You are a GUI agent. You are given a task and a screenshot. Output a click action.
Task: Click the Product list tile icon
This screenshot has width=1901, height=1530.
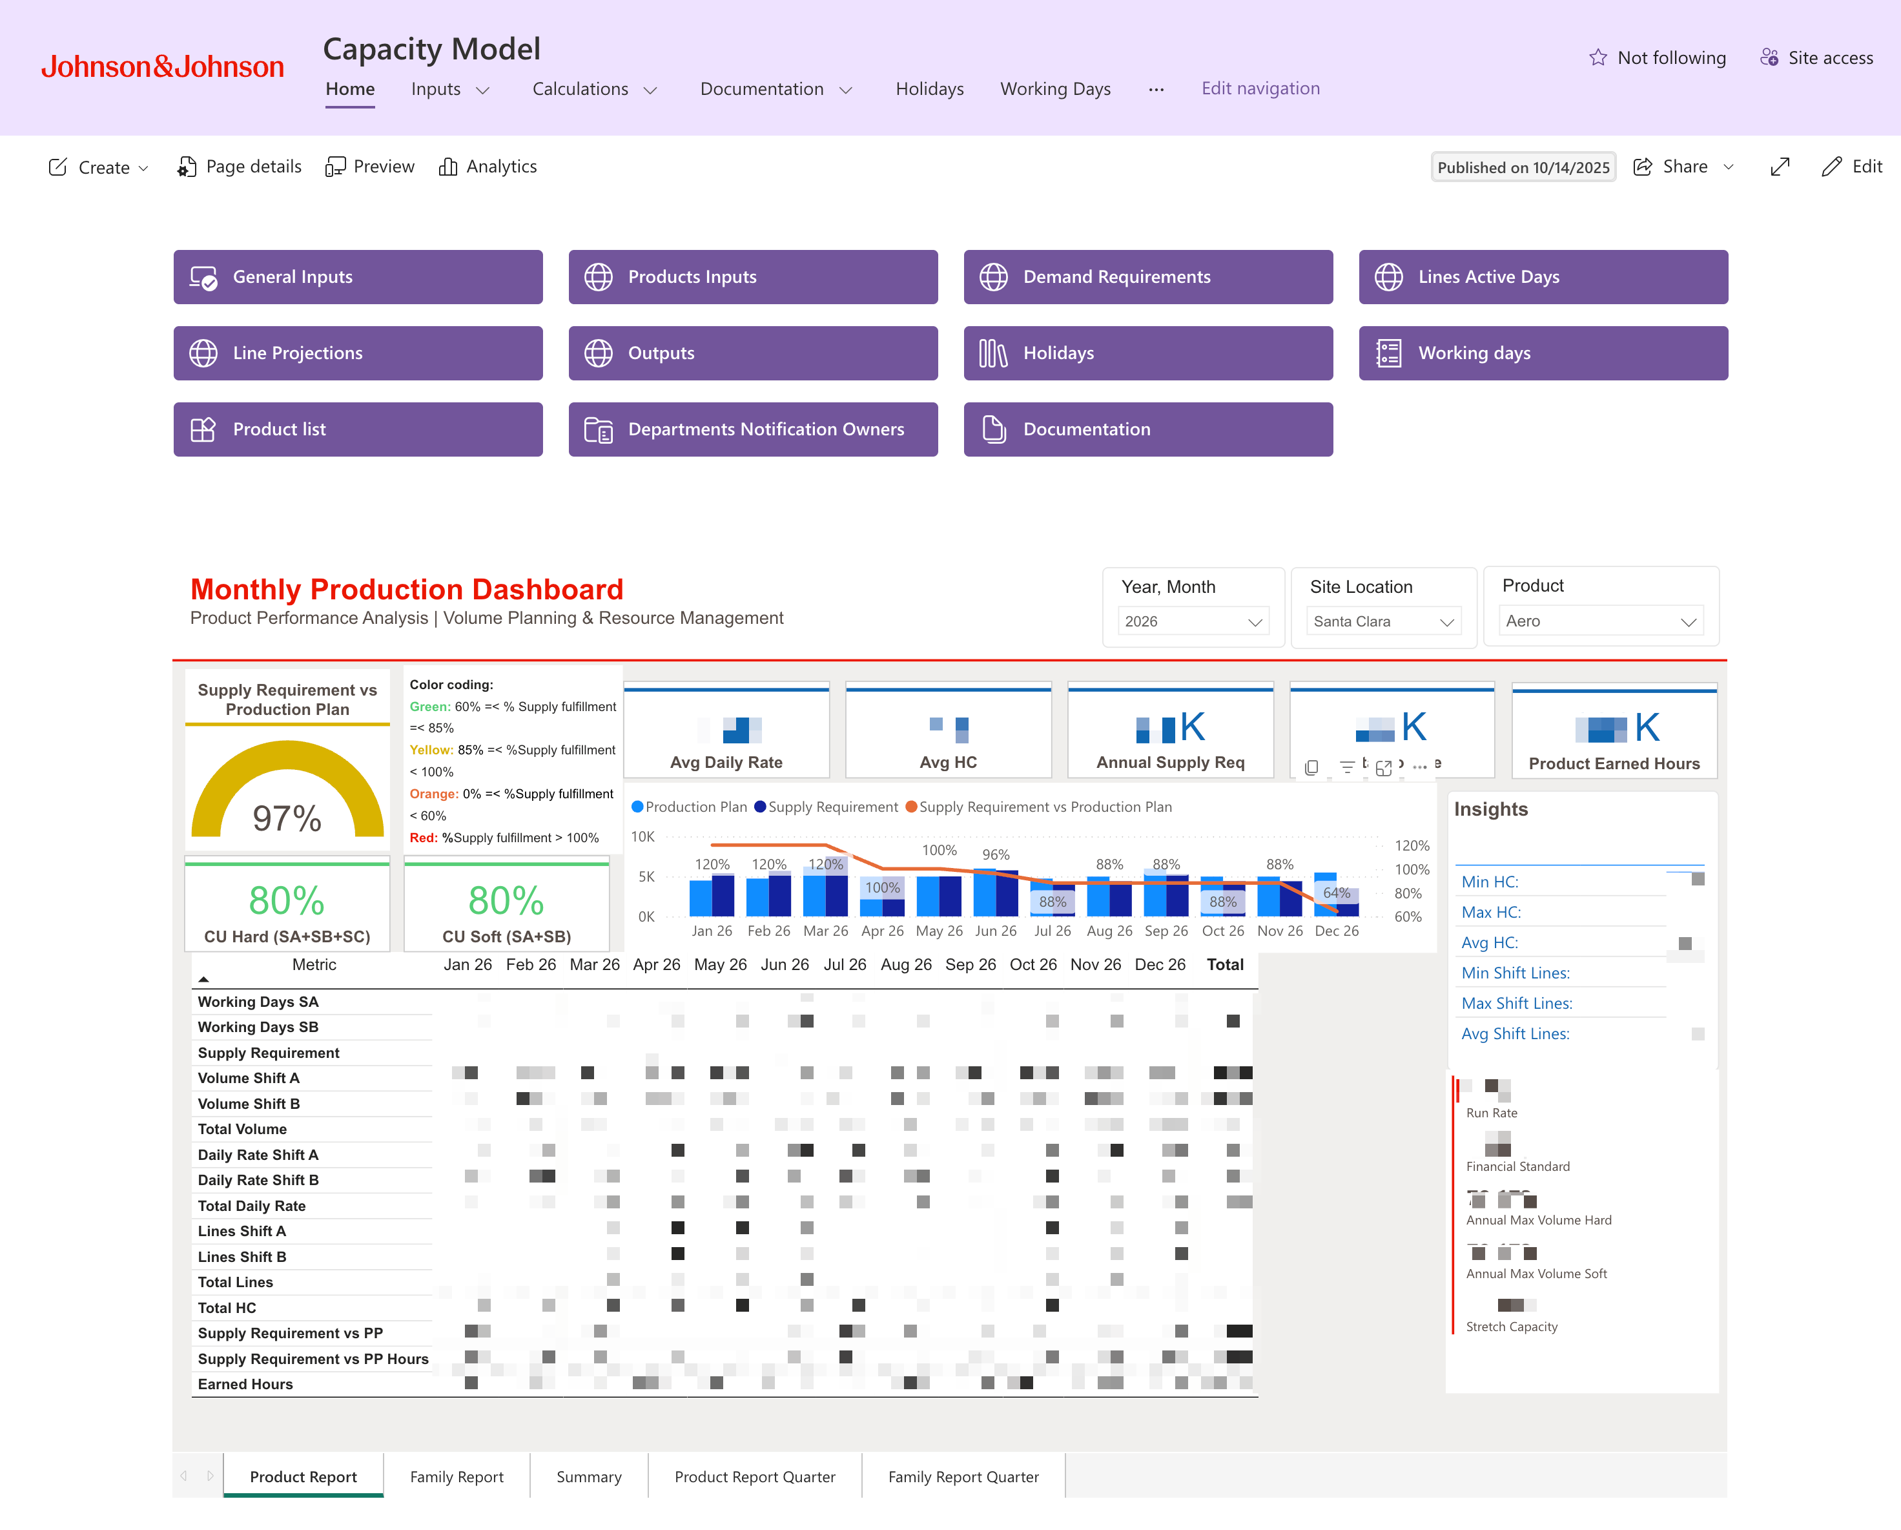[x=203, y=429]
